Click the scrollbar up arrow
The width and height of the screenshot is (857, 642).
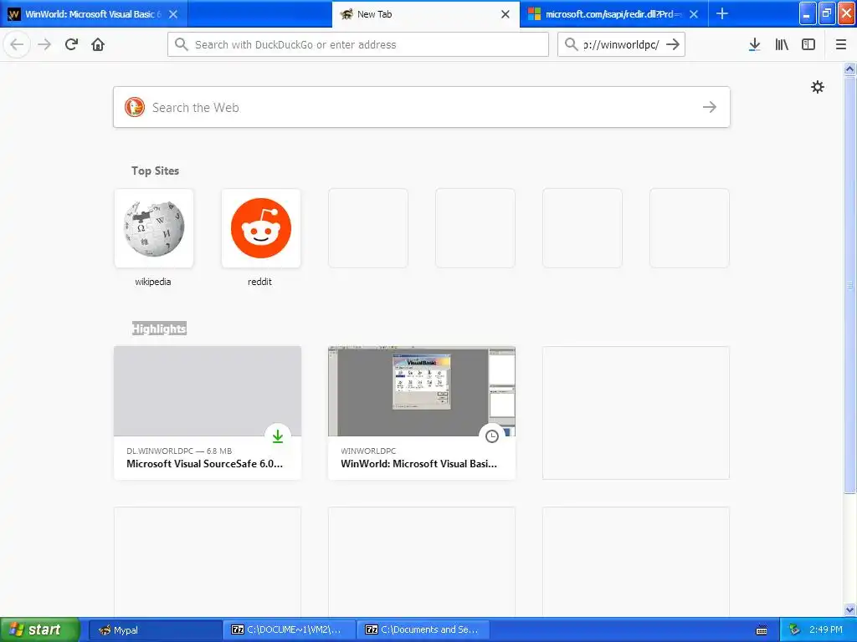[849, 69]
